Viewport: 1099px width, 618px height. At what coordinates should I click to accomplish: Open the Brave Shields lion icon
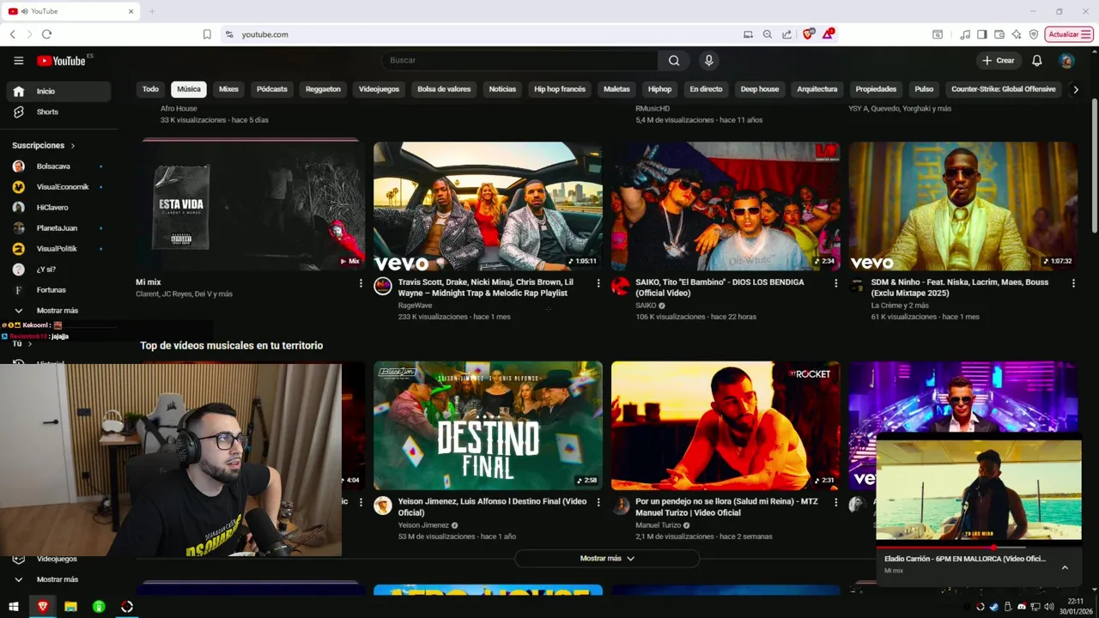click(x=808, y=34)
